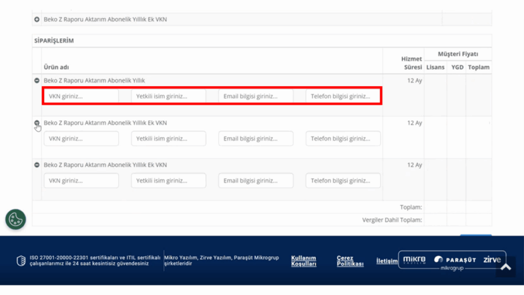Click the scroll-to-top arrow icon

point(506,267)
